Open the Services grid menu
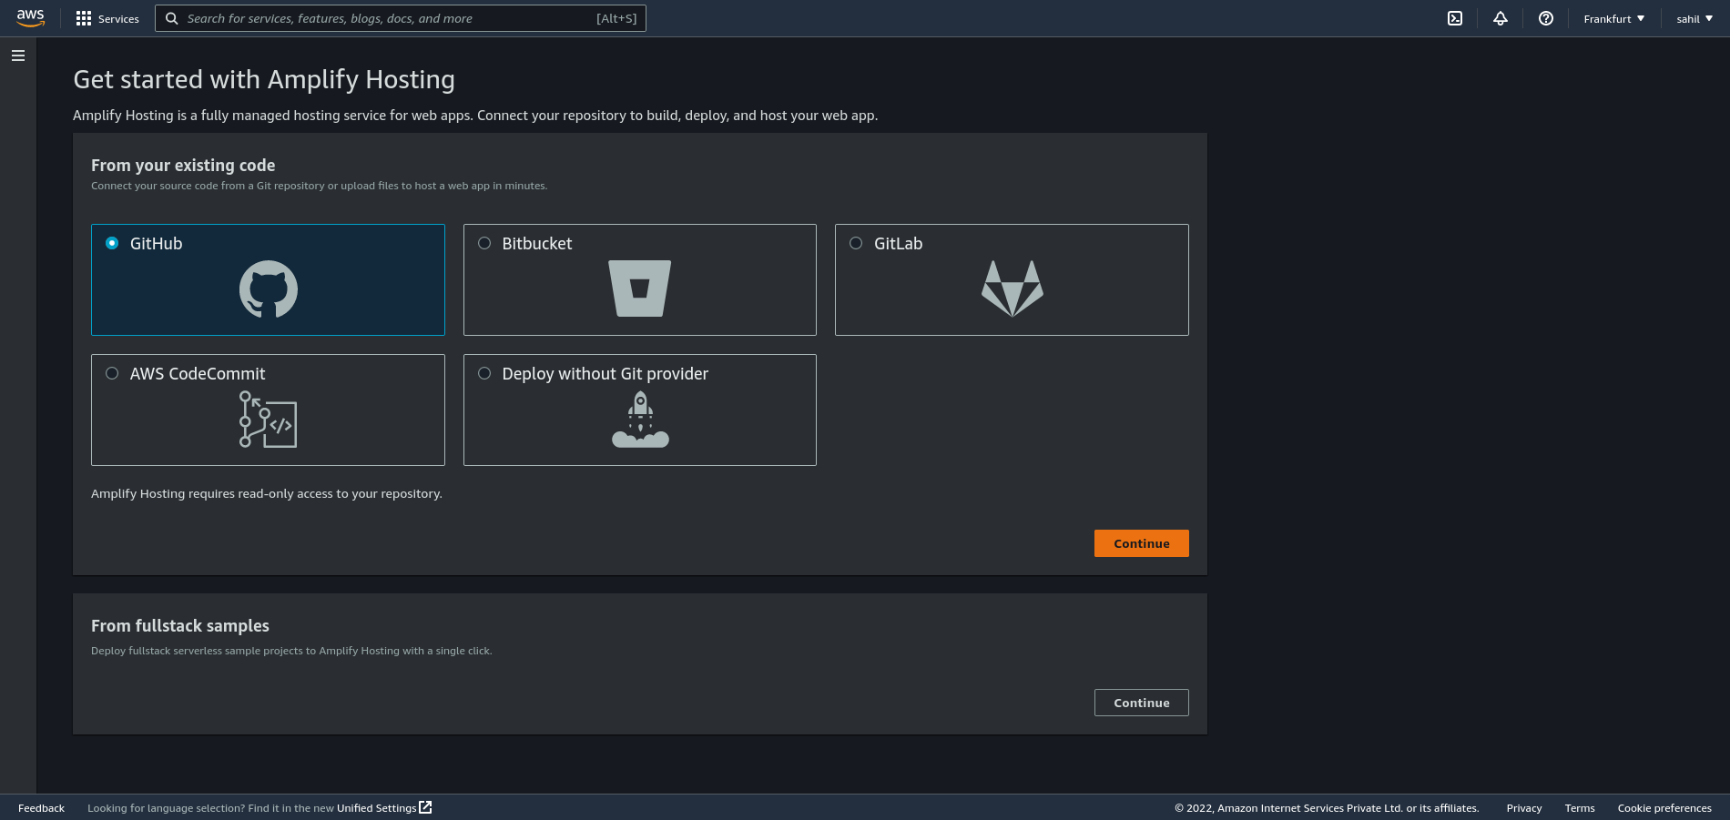Viewport: 1730px width, 820px height. tap(84, 18)
